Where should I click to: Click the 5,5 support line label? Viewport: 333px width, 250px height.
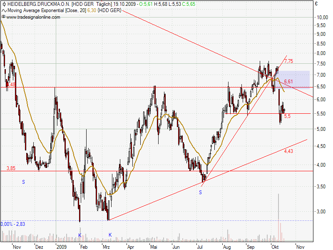point(287,116)
